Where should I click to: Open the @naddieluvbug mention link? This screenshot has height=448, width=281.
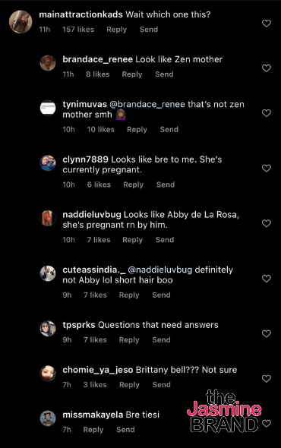[159, 270]
